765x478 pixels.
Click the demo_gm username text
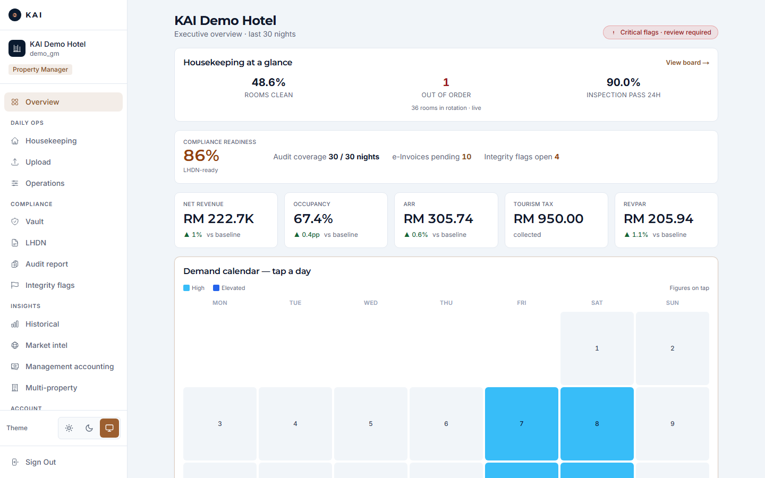tap(45, 54)
